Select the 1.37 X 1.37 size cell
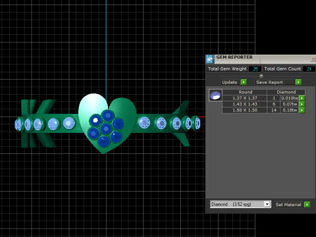316x237 pixels. tap(245, 98)
